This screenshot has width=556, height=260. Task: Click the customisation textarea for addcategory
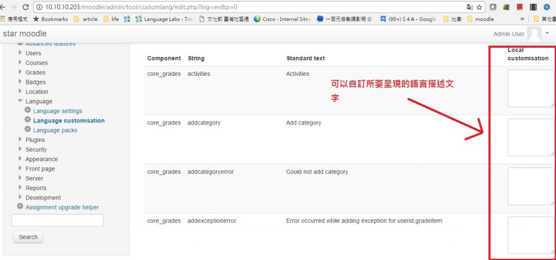click(530, 137)
